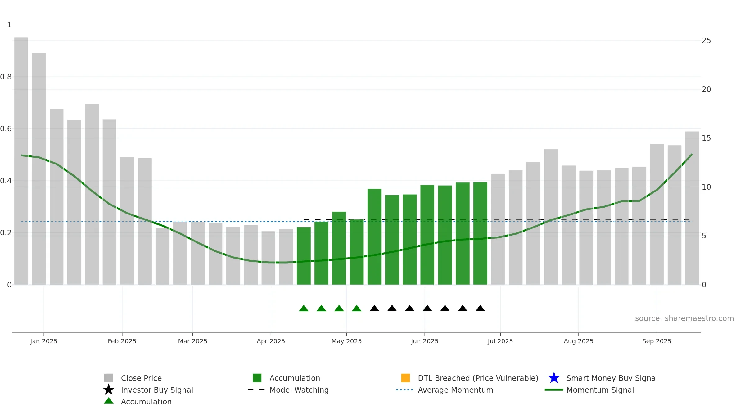This screenshot has width=745, height=419.
Task: Click the left axis value 0.2
Action: click(6, 233)
